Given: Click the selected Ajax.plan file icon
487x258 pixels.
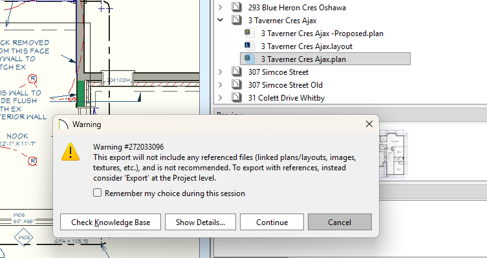Looking at the screenshot, I should (250, 59).
